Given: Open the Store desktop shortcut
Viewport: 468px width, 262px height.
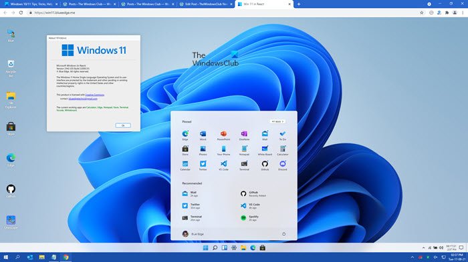Looking at the screenshot, I should (11, 129).
